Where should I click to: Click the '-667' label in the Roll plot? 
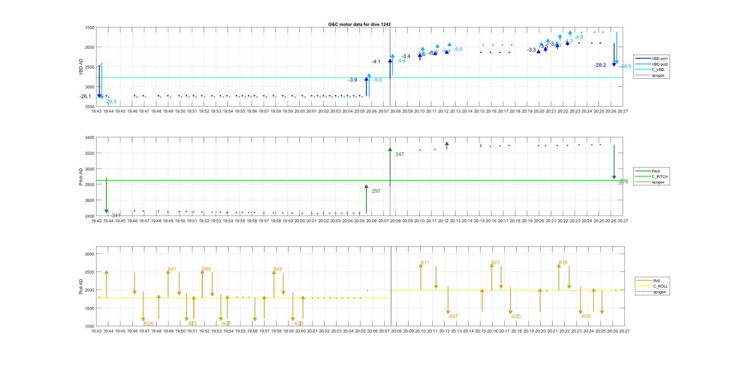coord(453,316)
